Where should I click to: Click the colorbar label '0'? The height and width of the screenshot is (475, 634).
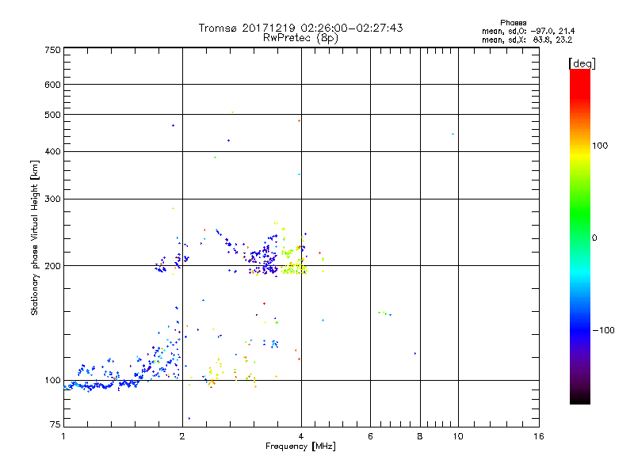594,238
